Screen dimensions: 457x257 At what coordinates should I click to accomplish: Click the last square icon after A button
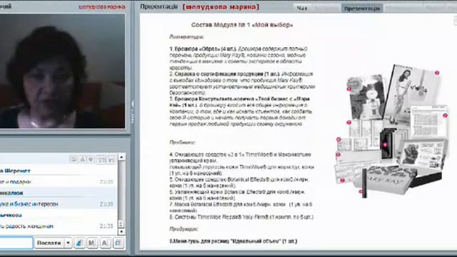coord(118,243)
